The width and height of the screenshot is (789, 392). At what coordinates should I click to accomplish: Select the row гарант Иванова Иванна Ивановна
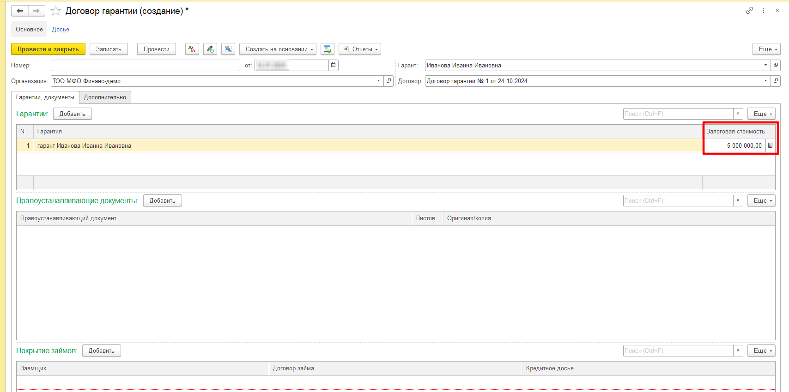[368, 145]
